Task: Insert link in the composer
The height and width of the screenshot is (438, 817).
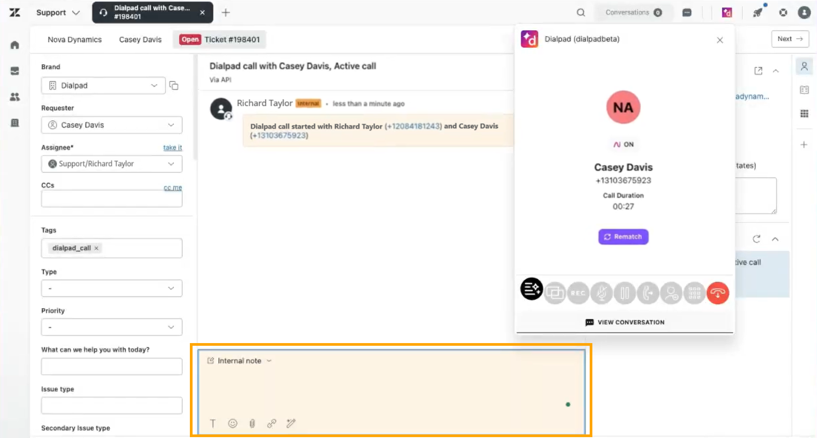Action: (272, 423)
